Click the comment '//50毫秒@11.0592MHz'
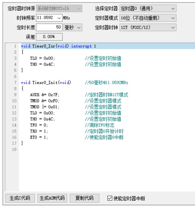Image resolution: width=195 pixels, height=207 pixels. click(107, 82)
